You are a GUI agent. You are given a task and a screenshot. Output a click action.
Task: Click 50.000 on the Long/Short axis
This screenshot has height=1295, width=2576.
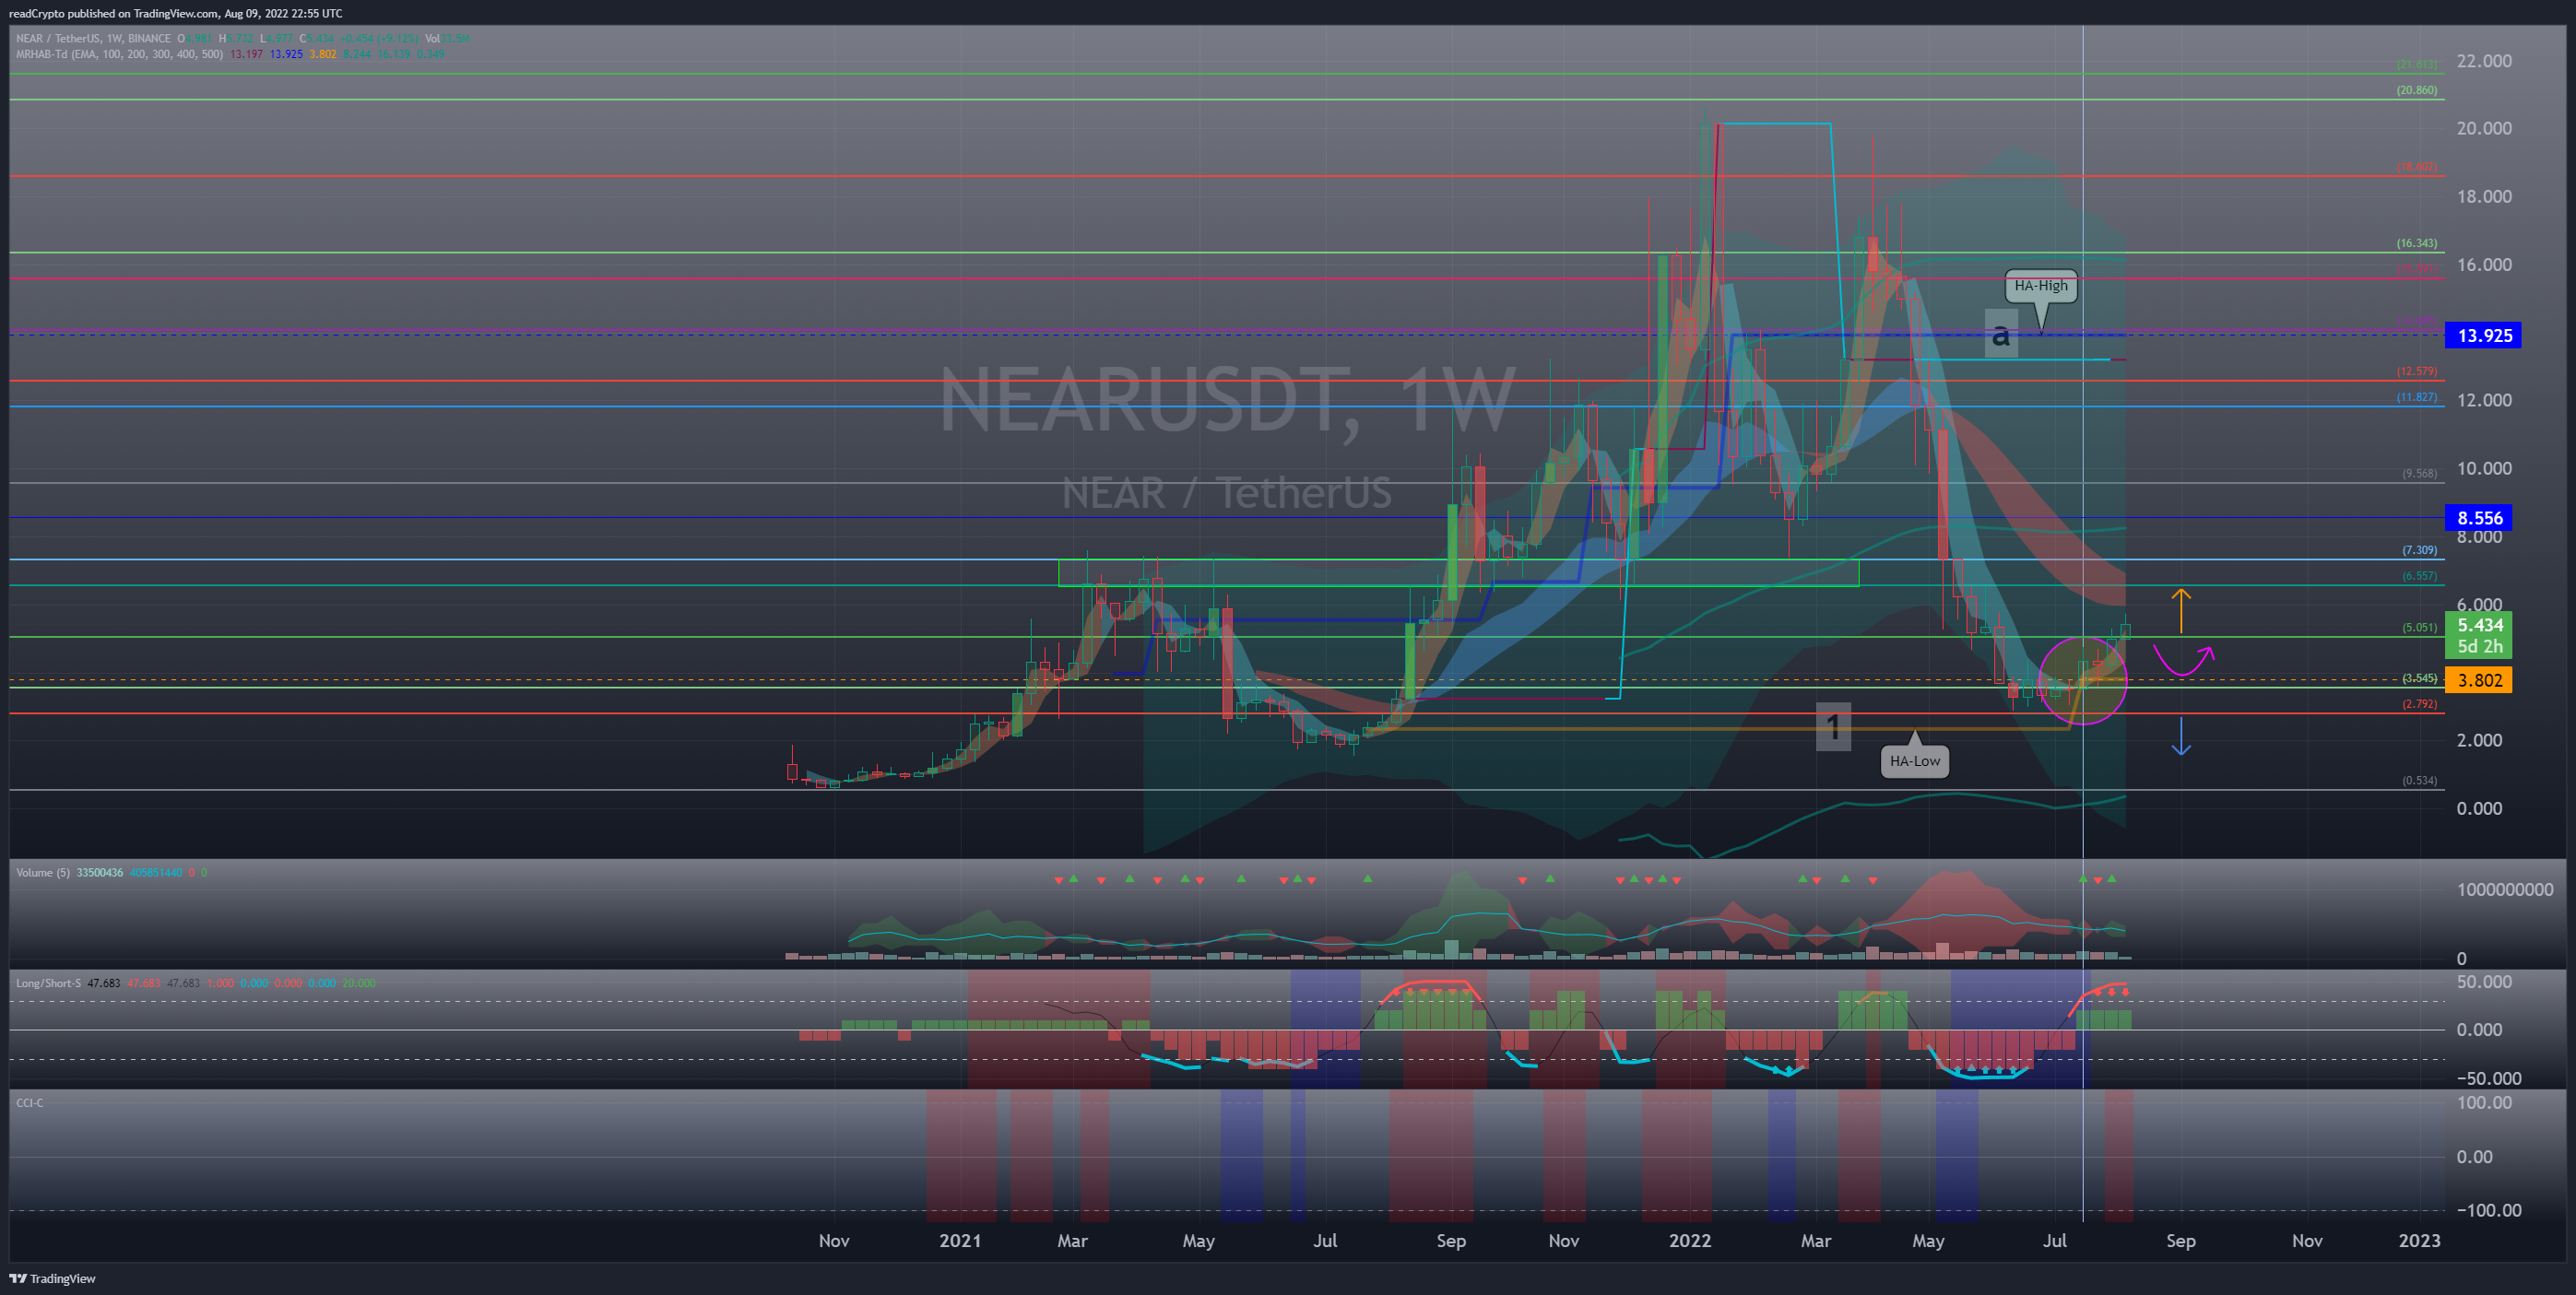pos(2484,982)
